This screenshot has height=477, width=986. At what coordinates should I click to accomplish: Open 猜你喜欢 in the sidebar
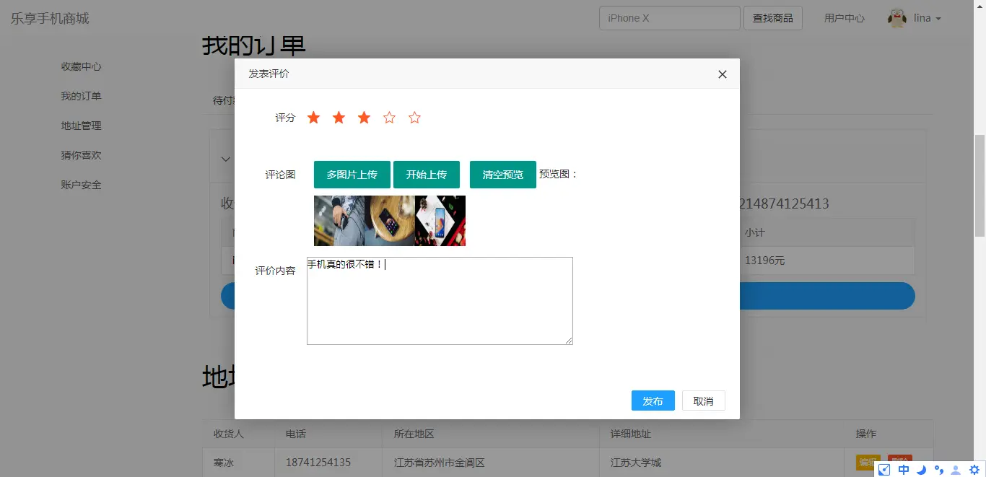pos(82,155)
